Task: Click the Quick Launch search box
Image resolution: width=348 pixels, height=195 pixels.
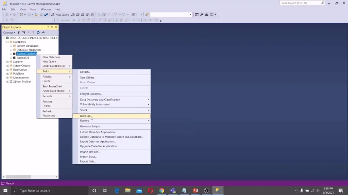Action: 302,3
